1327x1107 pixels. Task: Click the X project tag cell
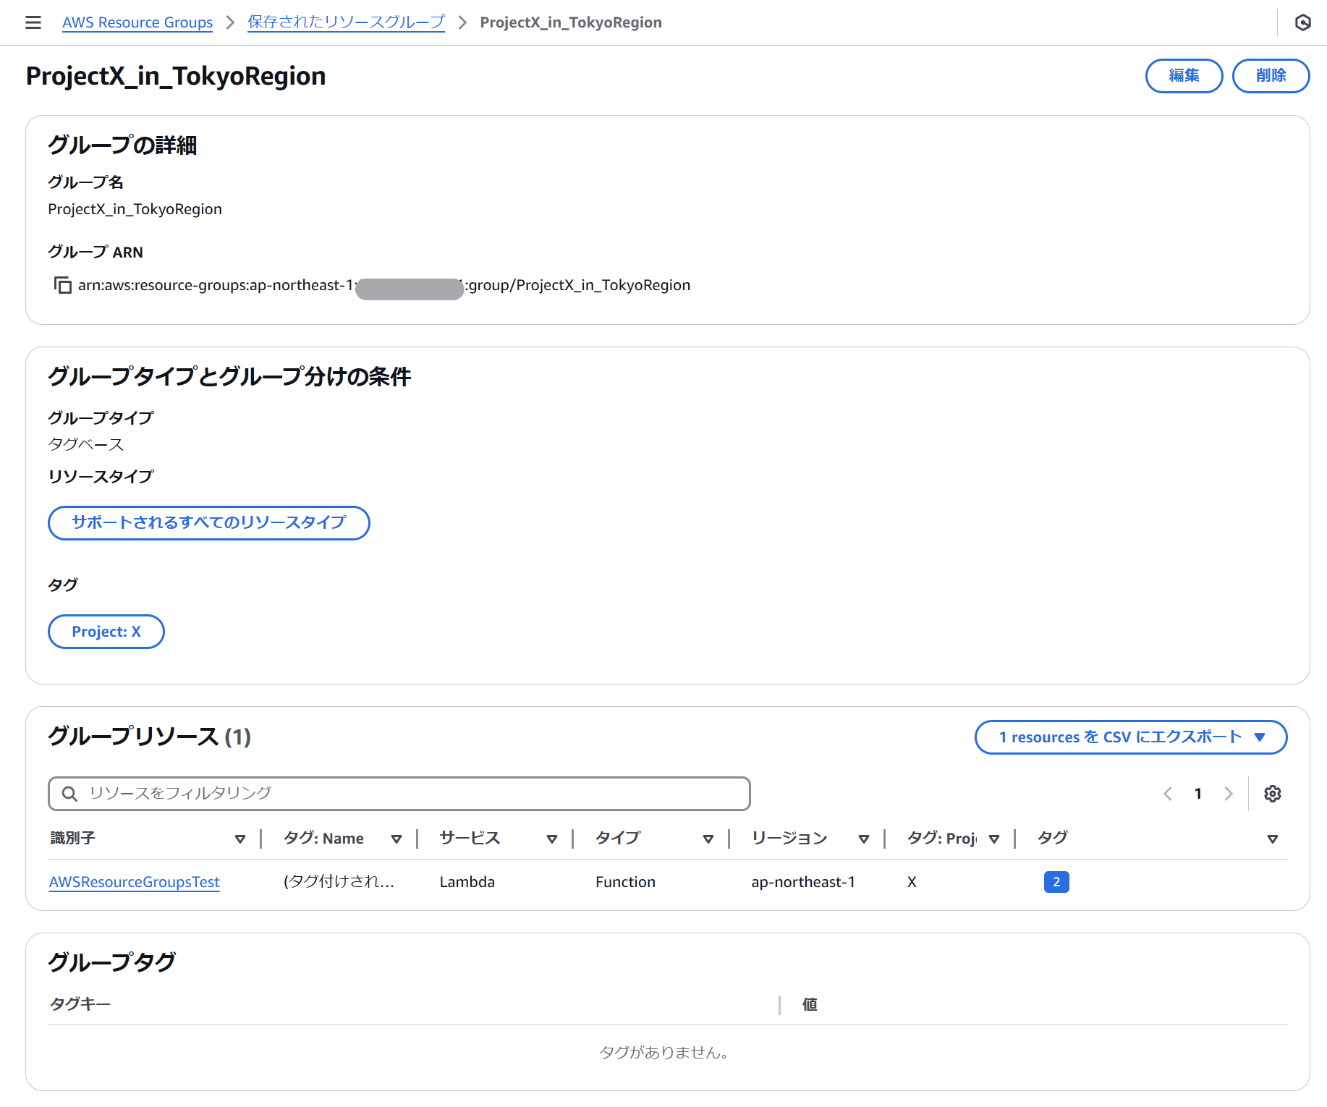tap(912, 882)
